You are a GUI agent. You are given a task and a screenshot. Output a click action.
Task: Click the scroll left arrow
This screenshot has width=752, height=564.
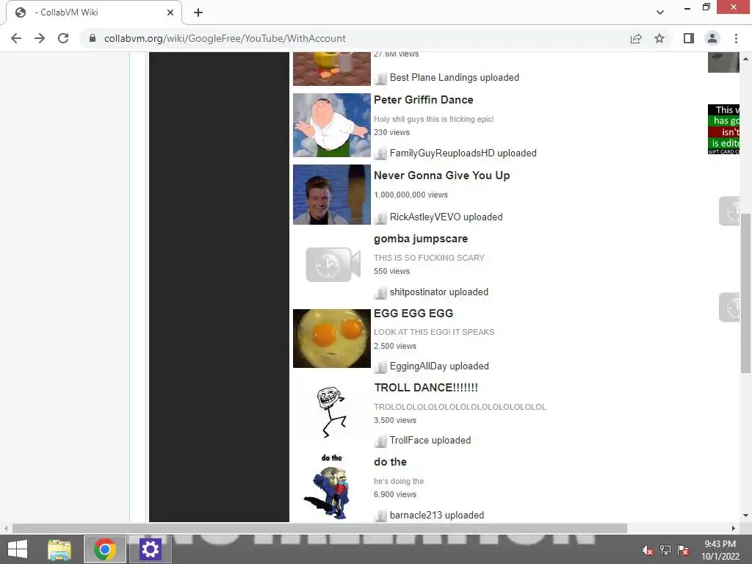click(6, 528)
